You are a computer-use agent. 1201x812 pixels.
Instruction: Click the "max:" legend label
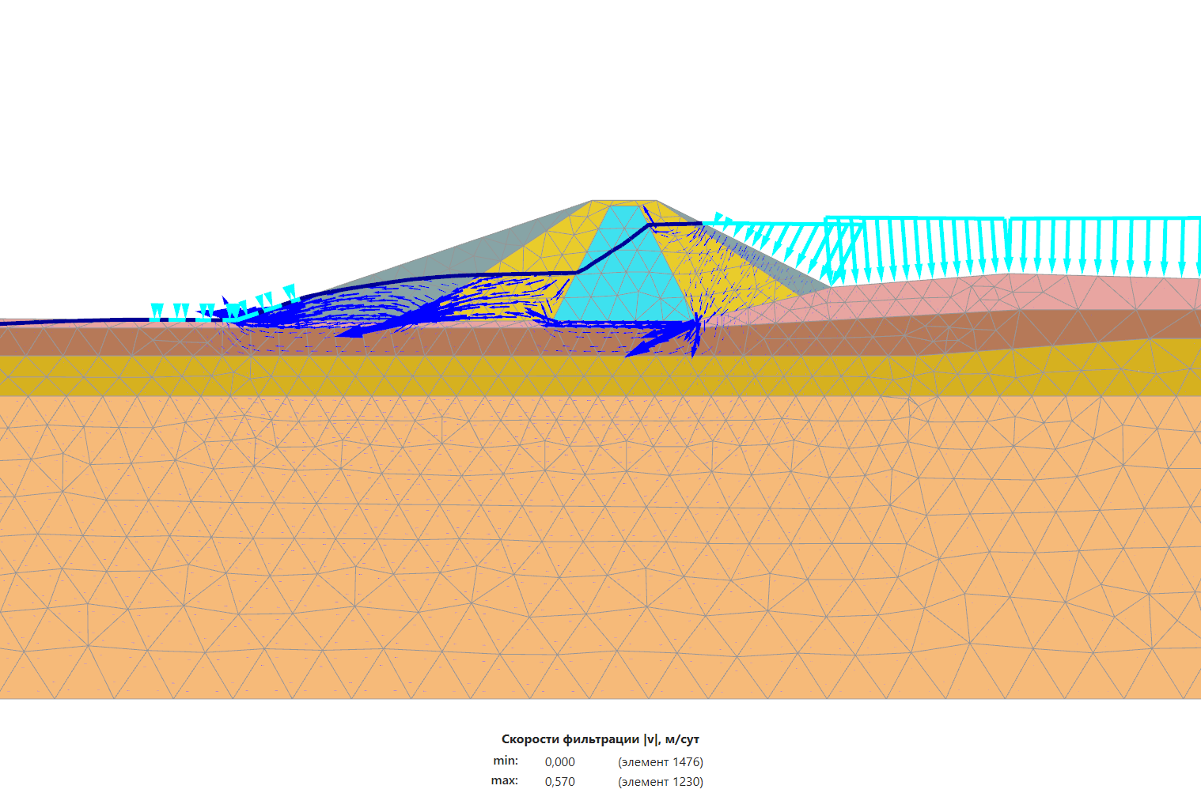pos(504,780)
